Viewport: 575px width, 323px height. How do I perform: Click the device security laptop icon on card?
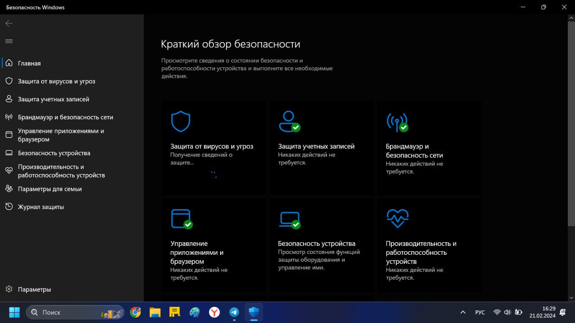point(289,220)
